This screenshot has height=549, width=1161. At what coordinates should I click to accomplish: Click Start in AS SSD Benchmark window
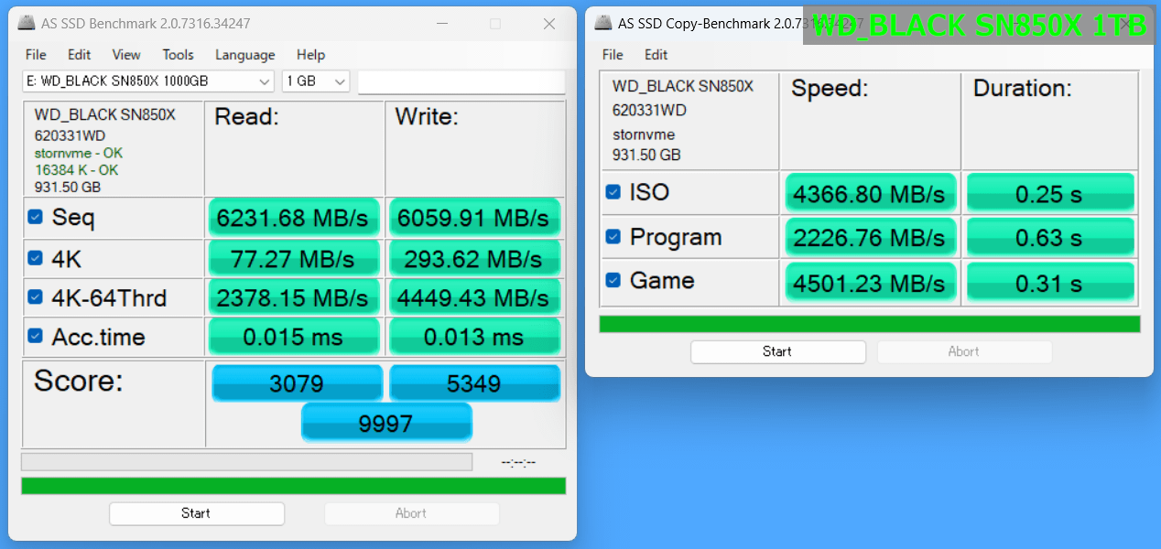point(197,513)
